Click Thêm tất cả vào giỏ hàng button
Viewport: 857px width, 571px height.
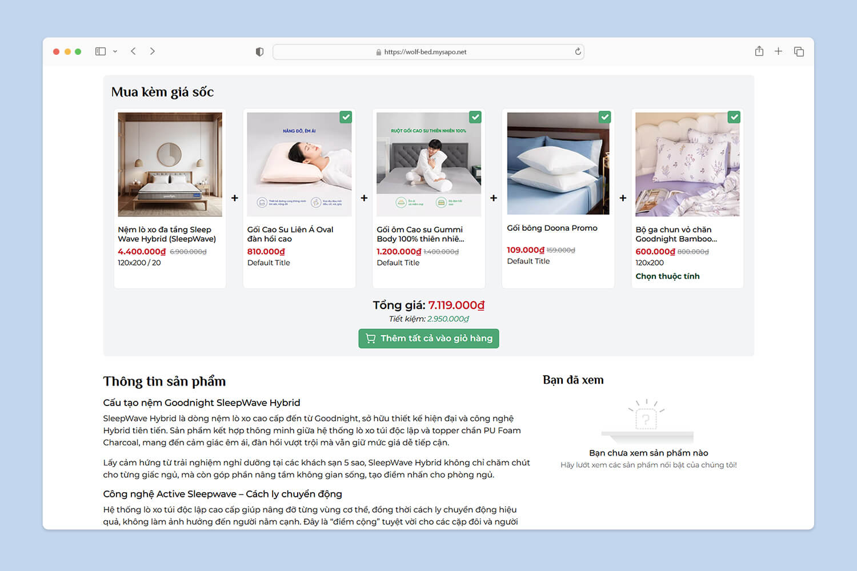428,338
